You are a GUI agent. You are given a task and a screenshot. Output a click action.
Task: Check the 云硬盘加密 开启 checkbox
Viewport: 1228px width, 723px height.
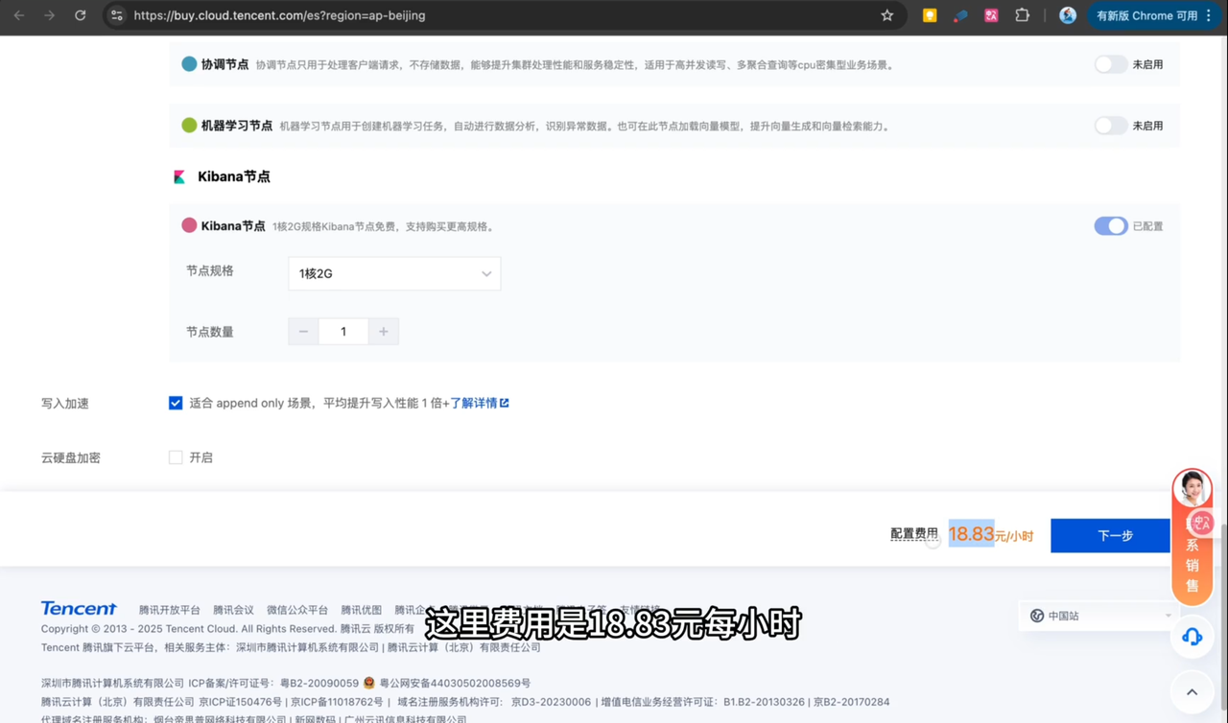pyautogui.click(x=176, y=457)
